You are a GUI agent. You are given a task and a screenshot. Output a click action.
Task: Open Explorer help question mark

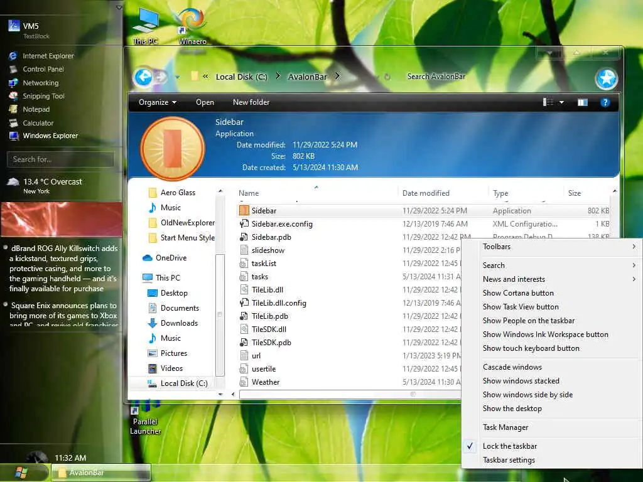point(605,102)
